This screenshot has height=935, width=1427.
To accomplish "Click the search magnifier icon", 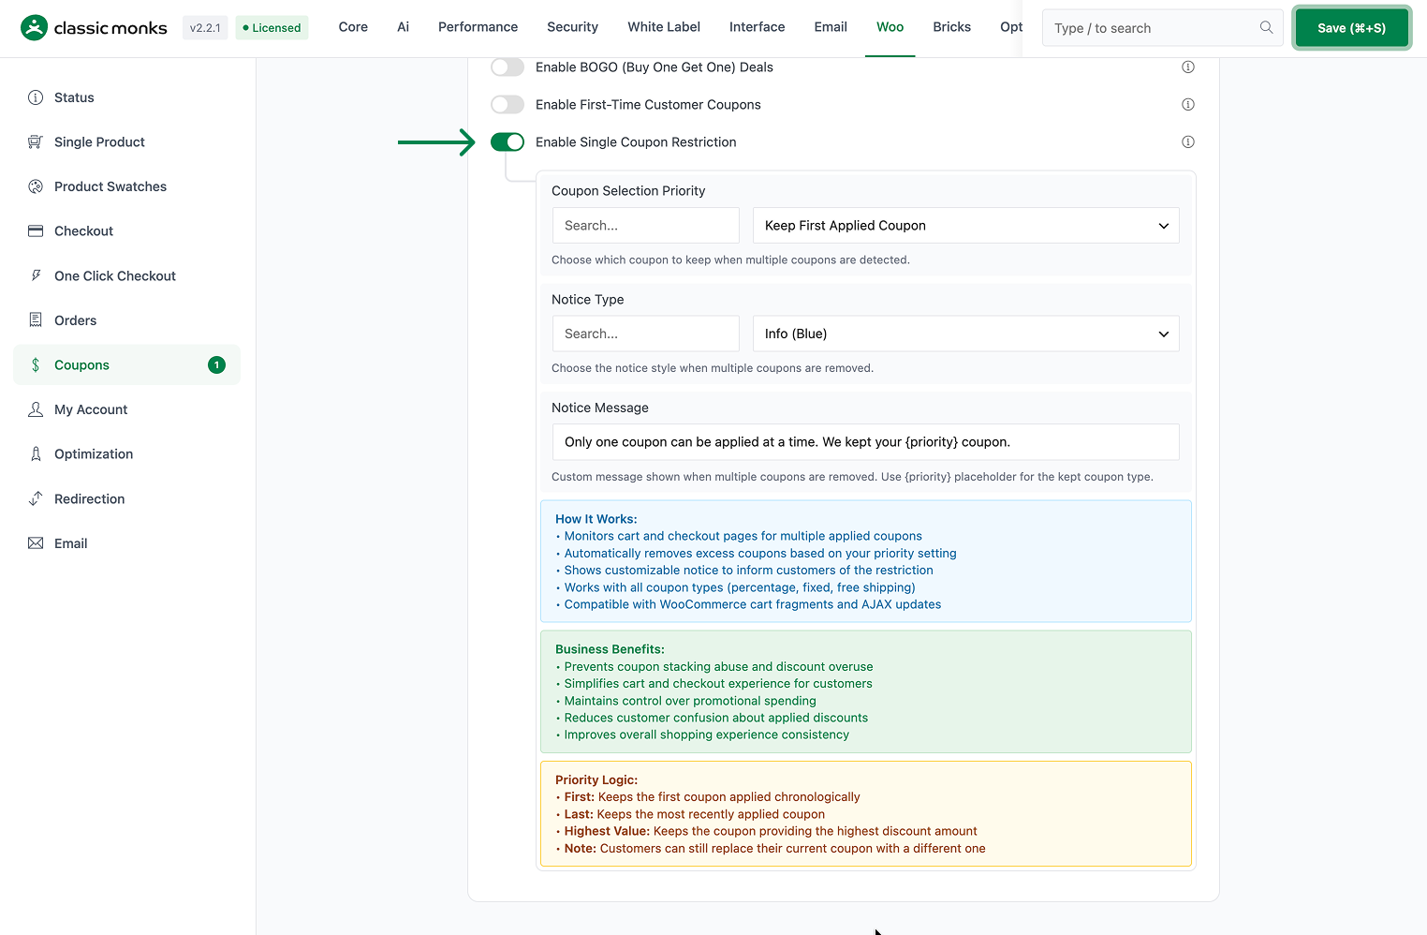I will (1266, 27).
